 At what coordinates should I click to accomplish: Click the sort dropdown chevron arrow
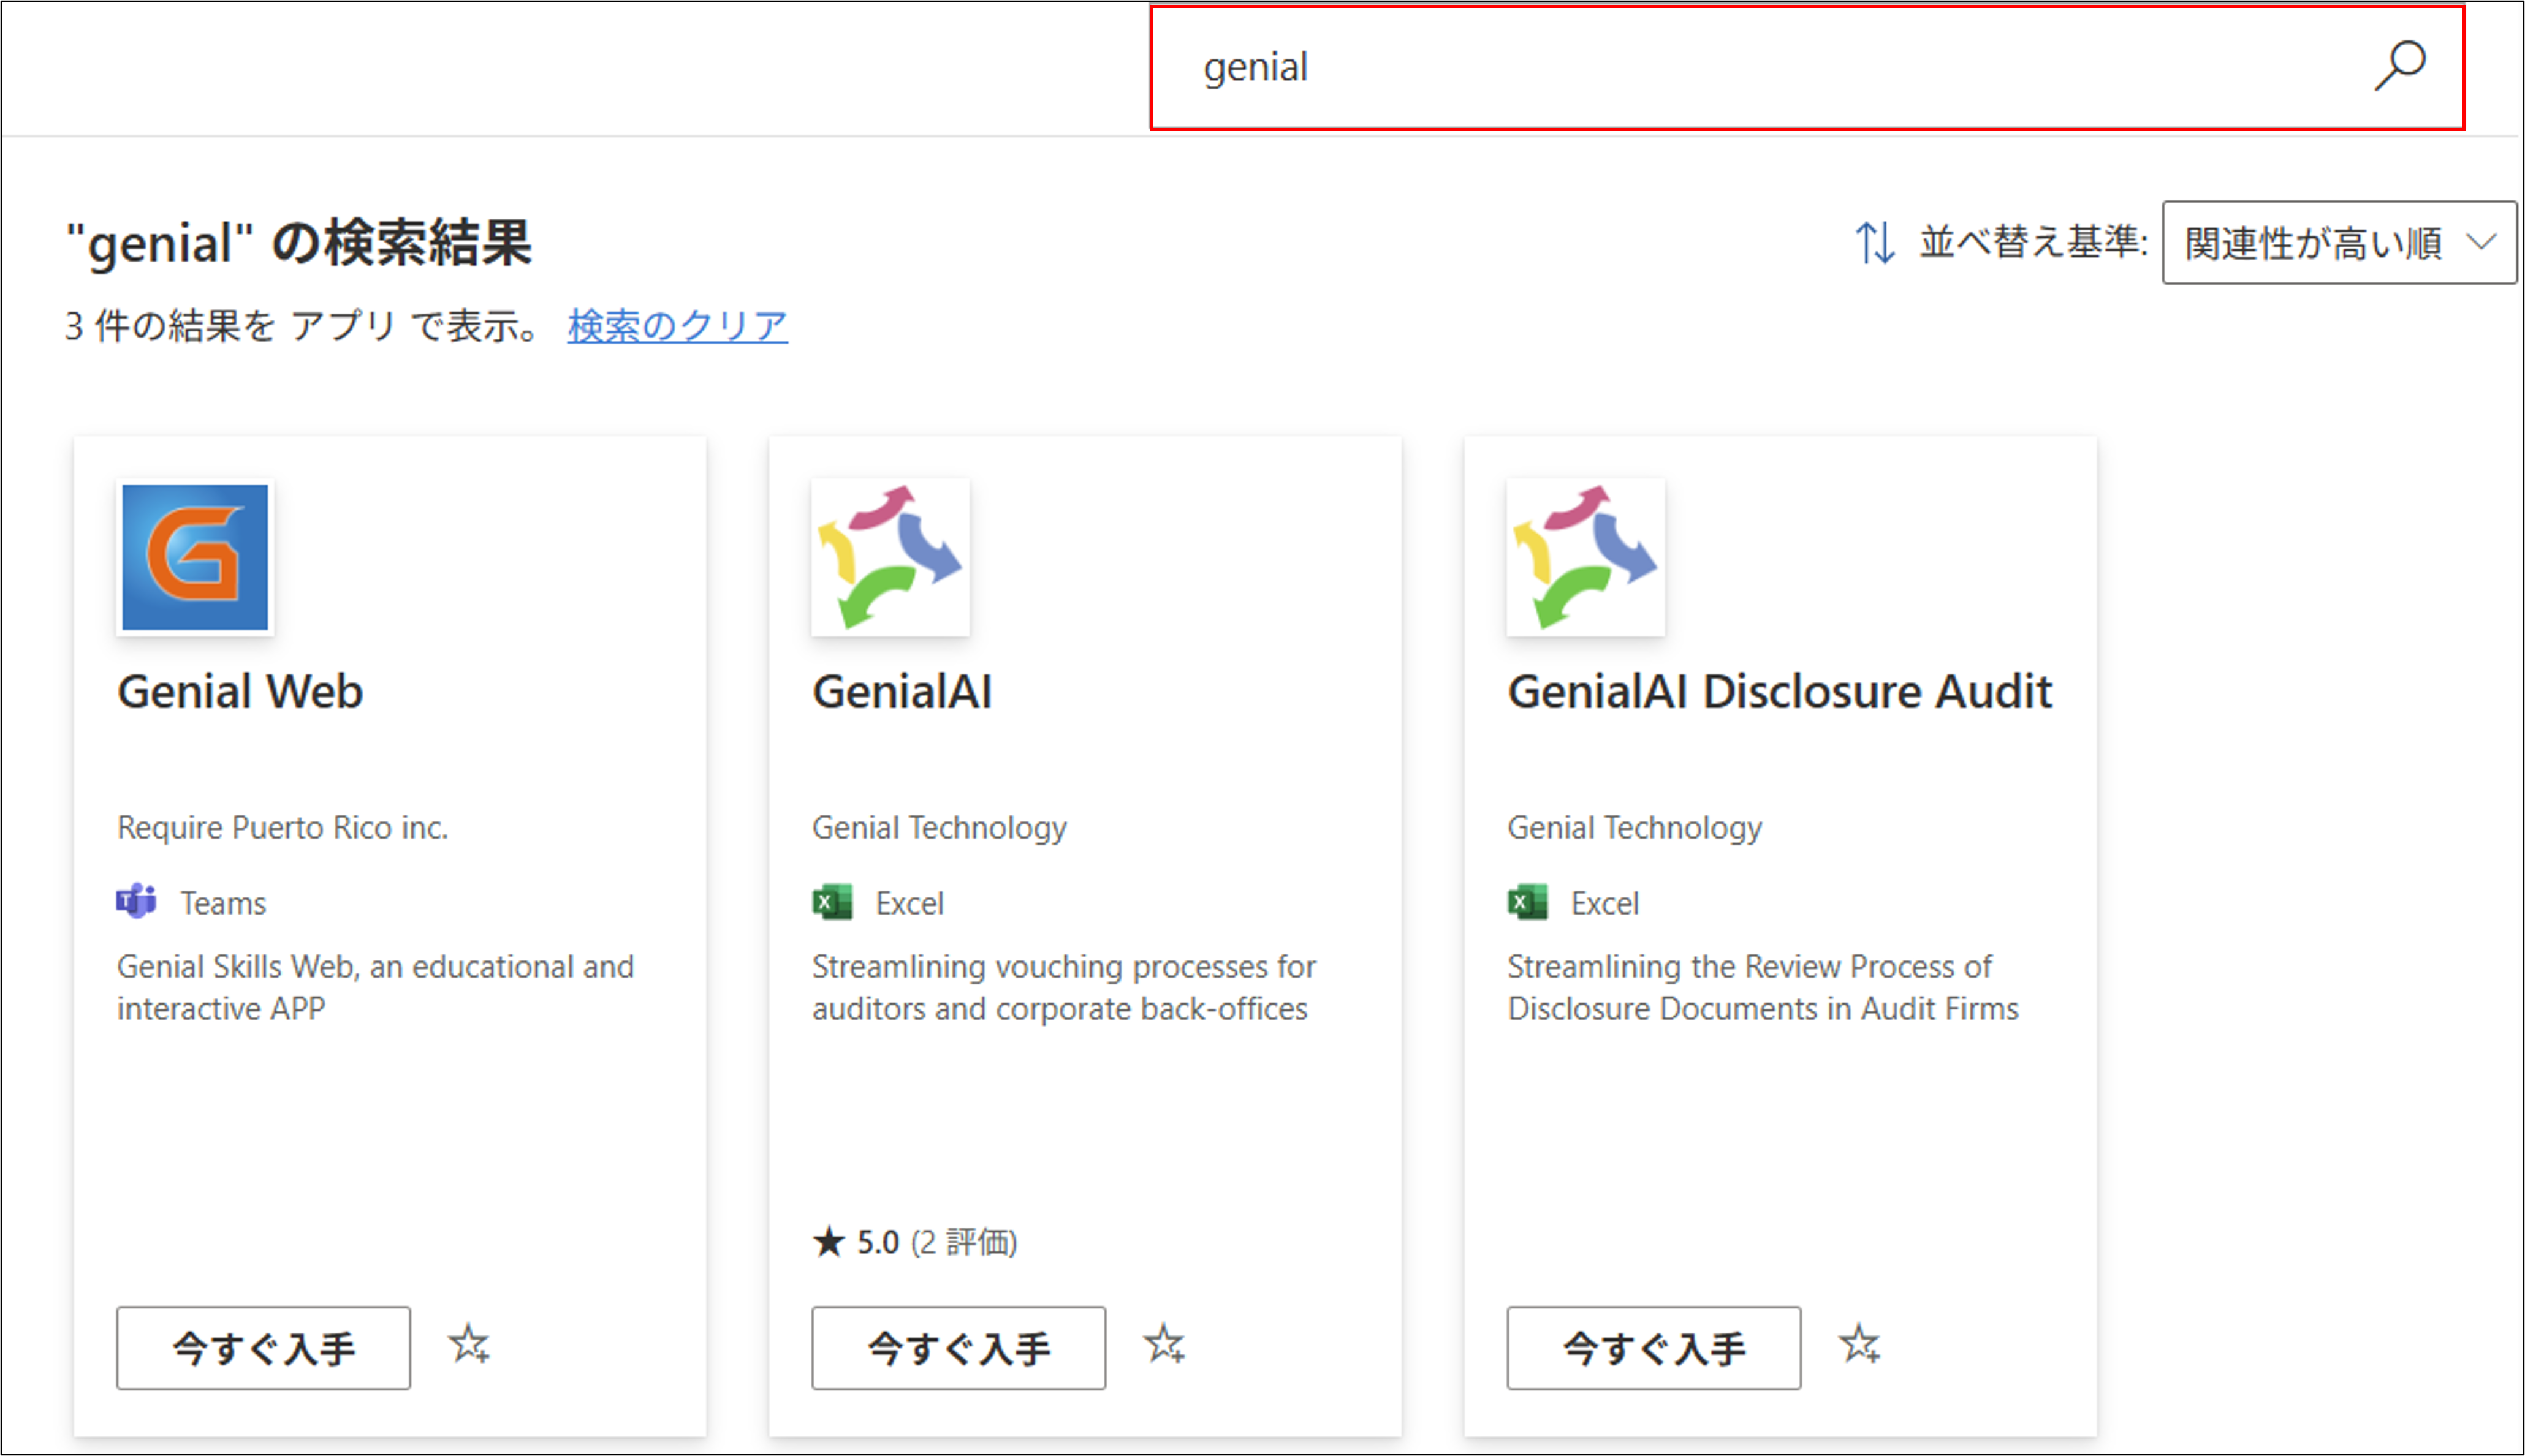coord(2481,242)
